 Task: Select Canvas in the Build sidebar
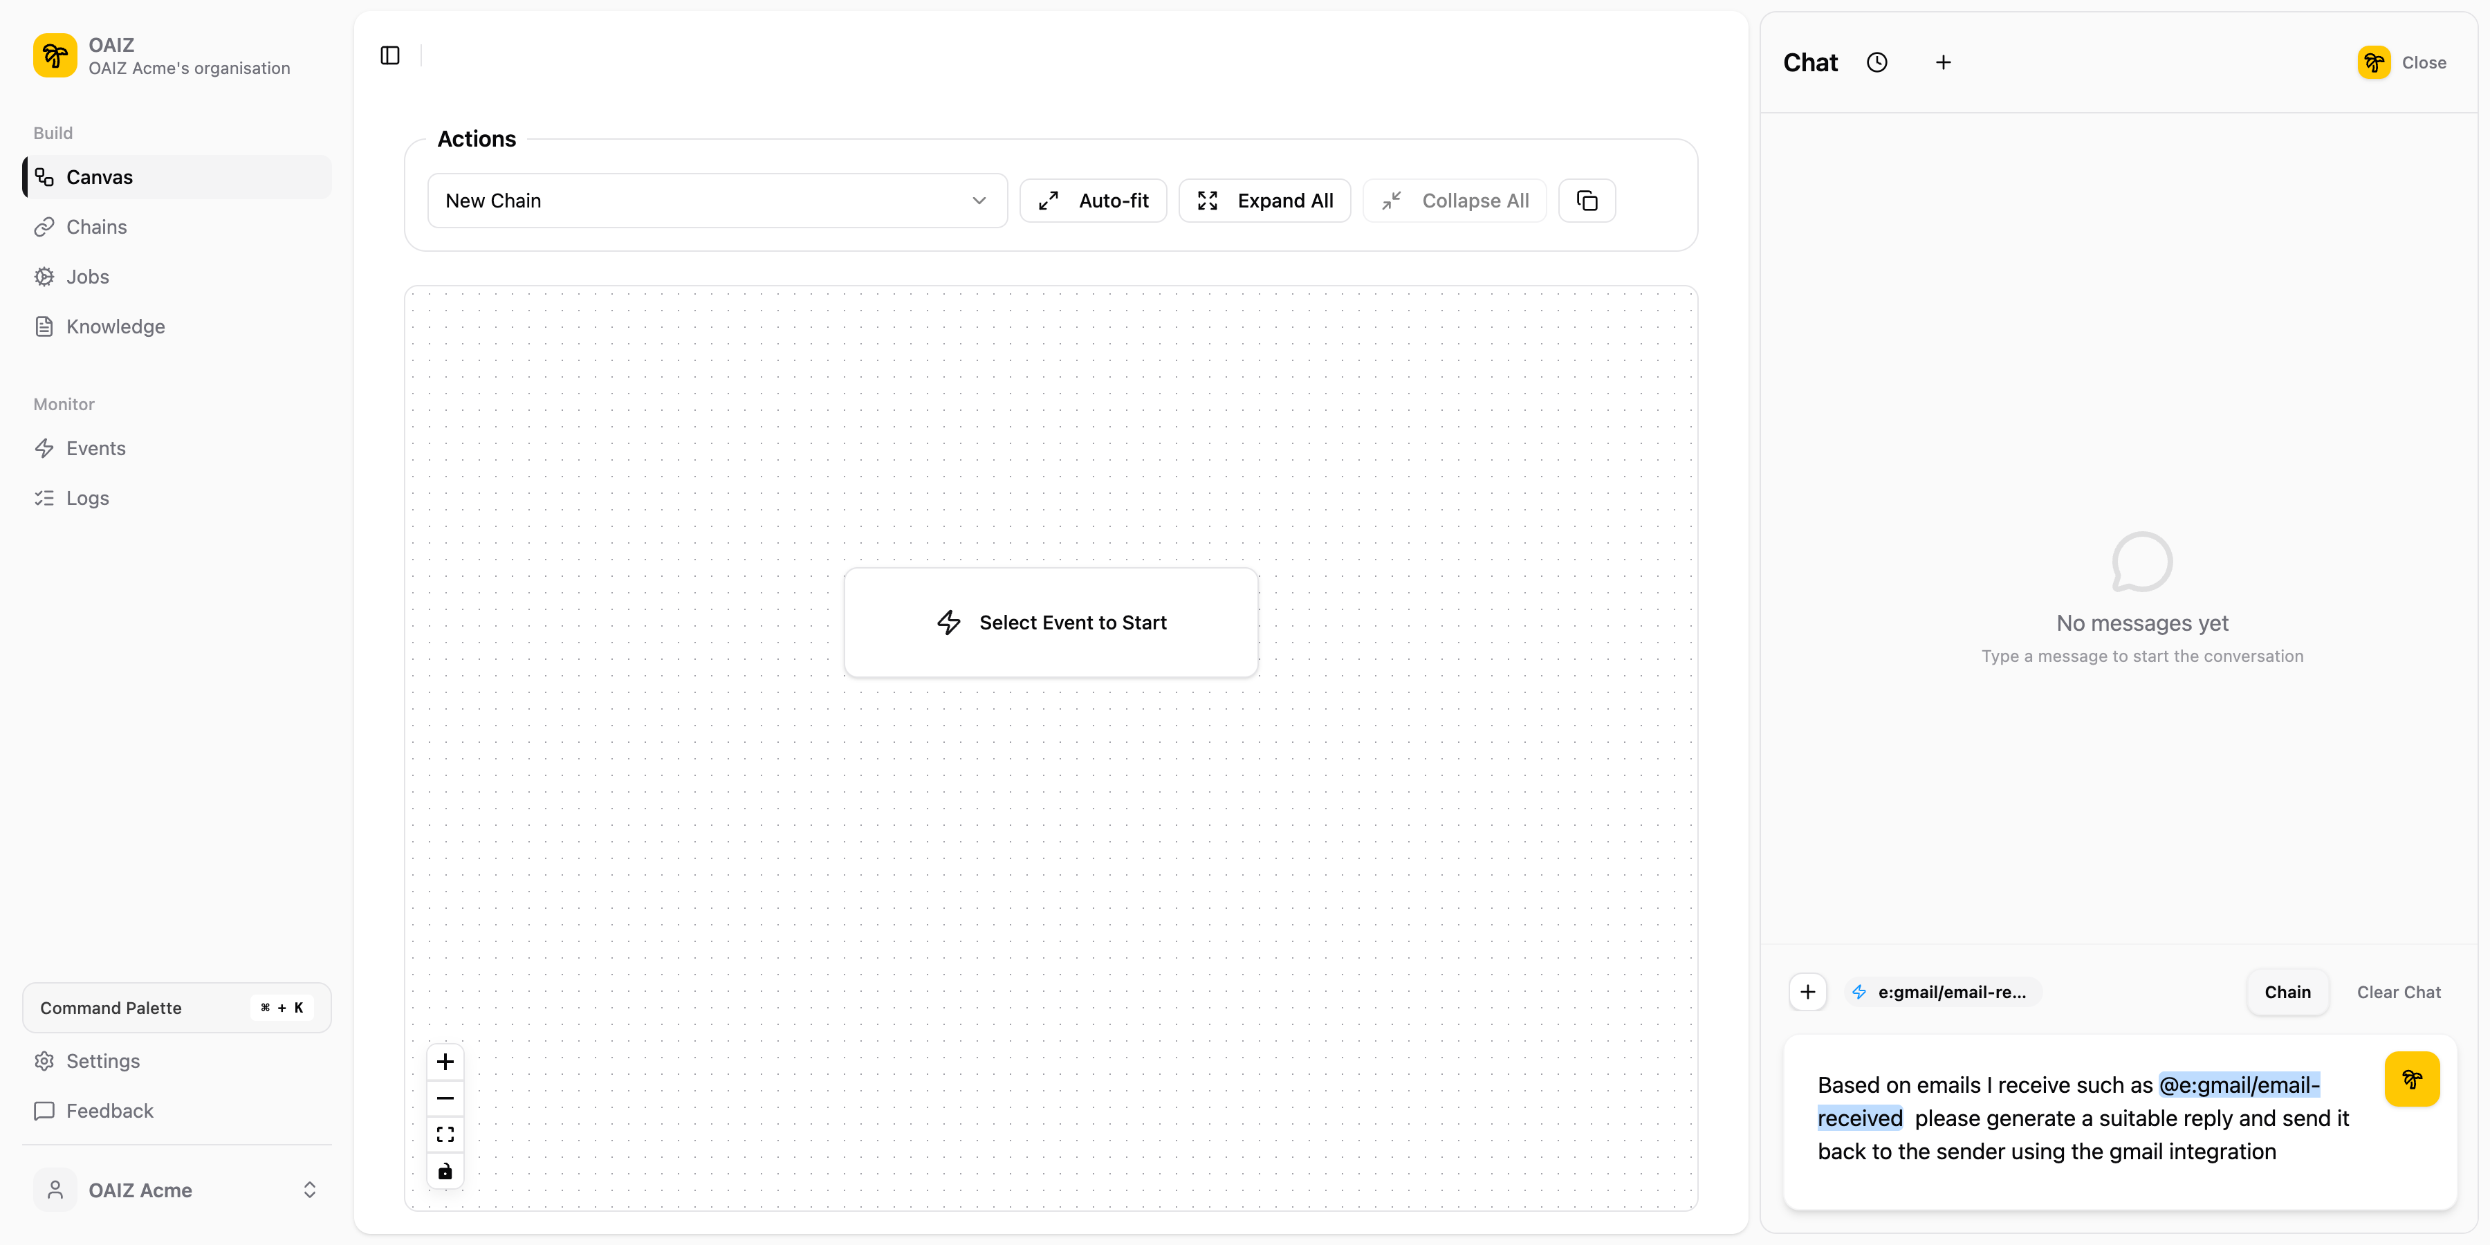click(100, 177)
